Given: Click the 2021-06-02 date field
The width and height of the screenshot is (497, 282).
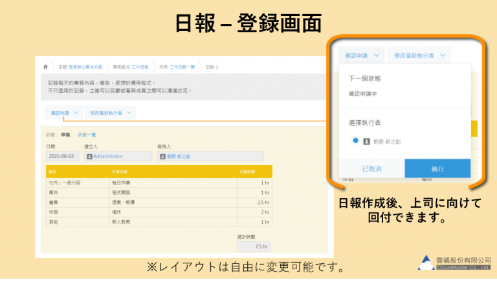Looking at the screenshot, I should point(62,156).
